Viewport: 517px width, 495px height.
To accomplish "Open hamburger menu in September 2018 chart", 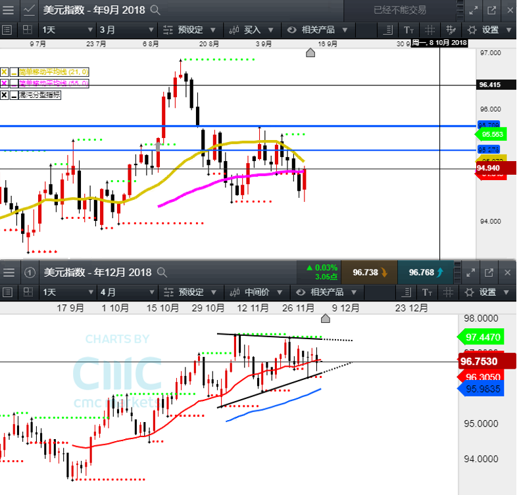I will tap(9, 10).
